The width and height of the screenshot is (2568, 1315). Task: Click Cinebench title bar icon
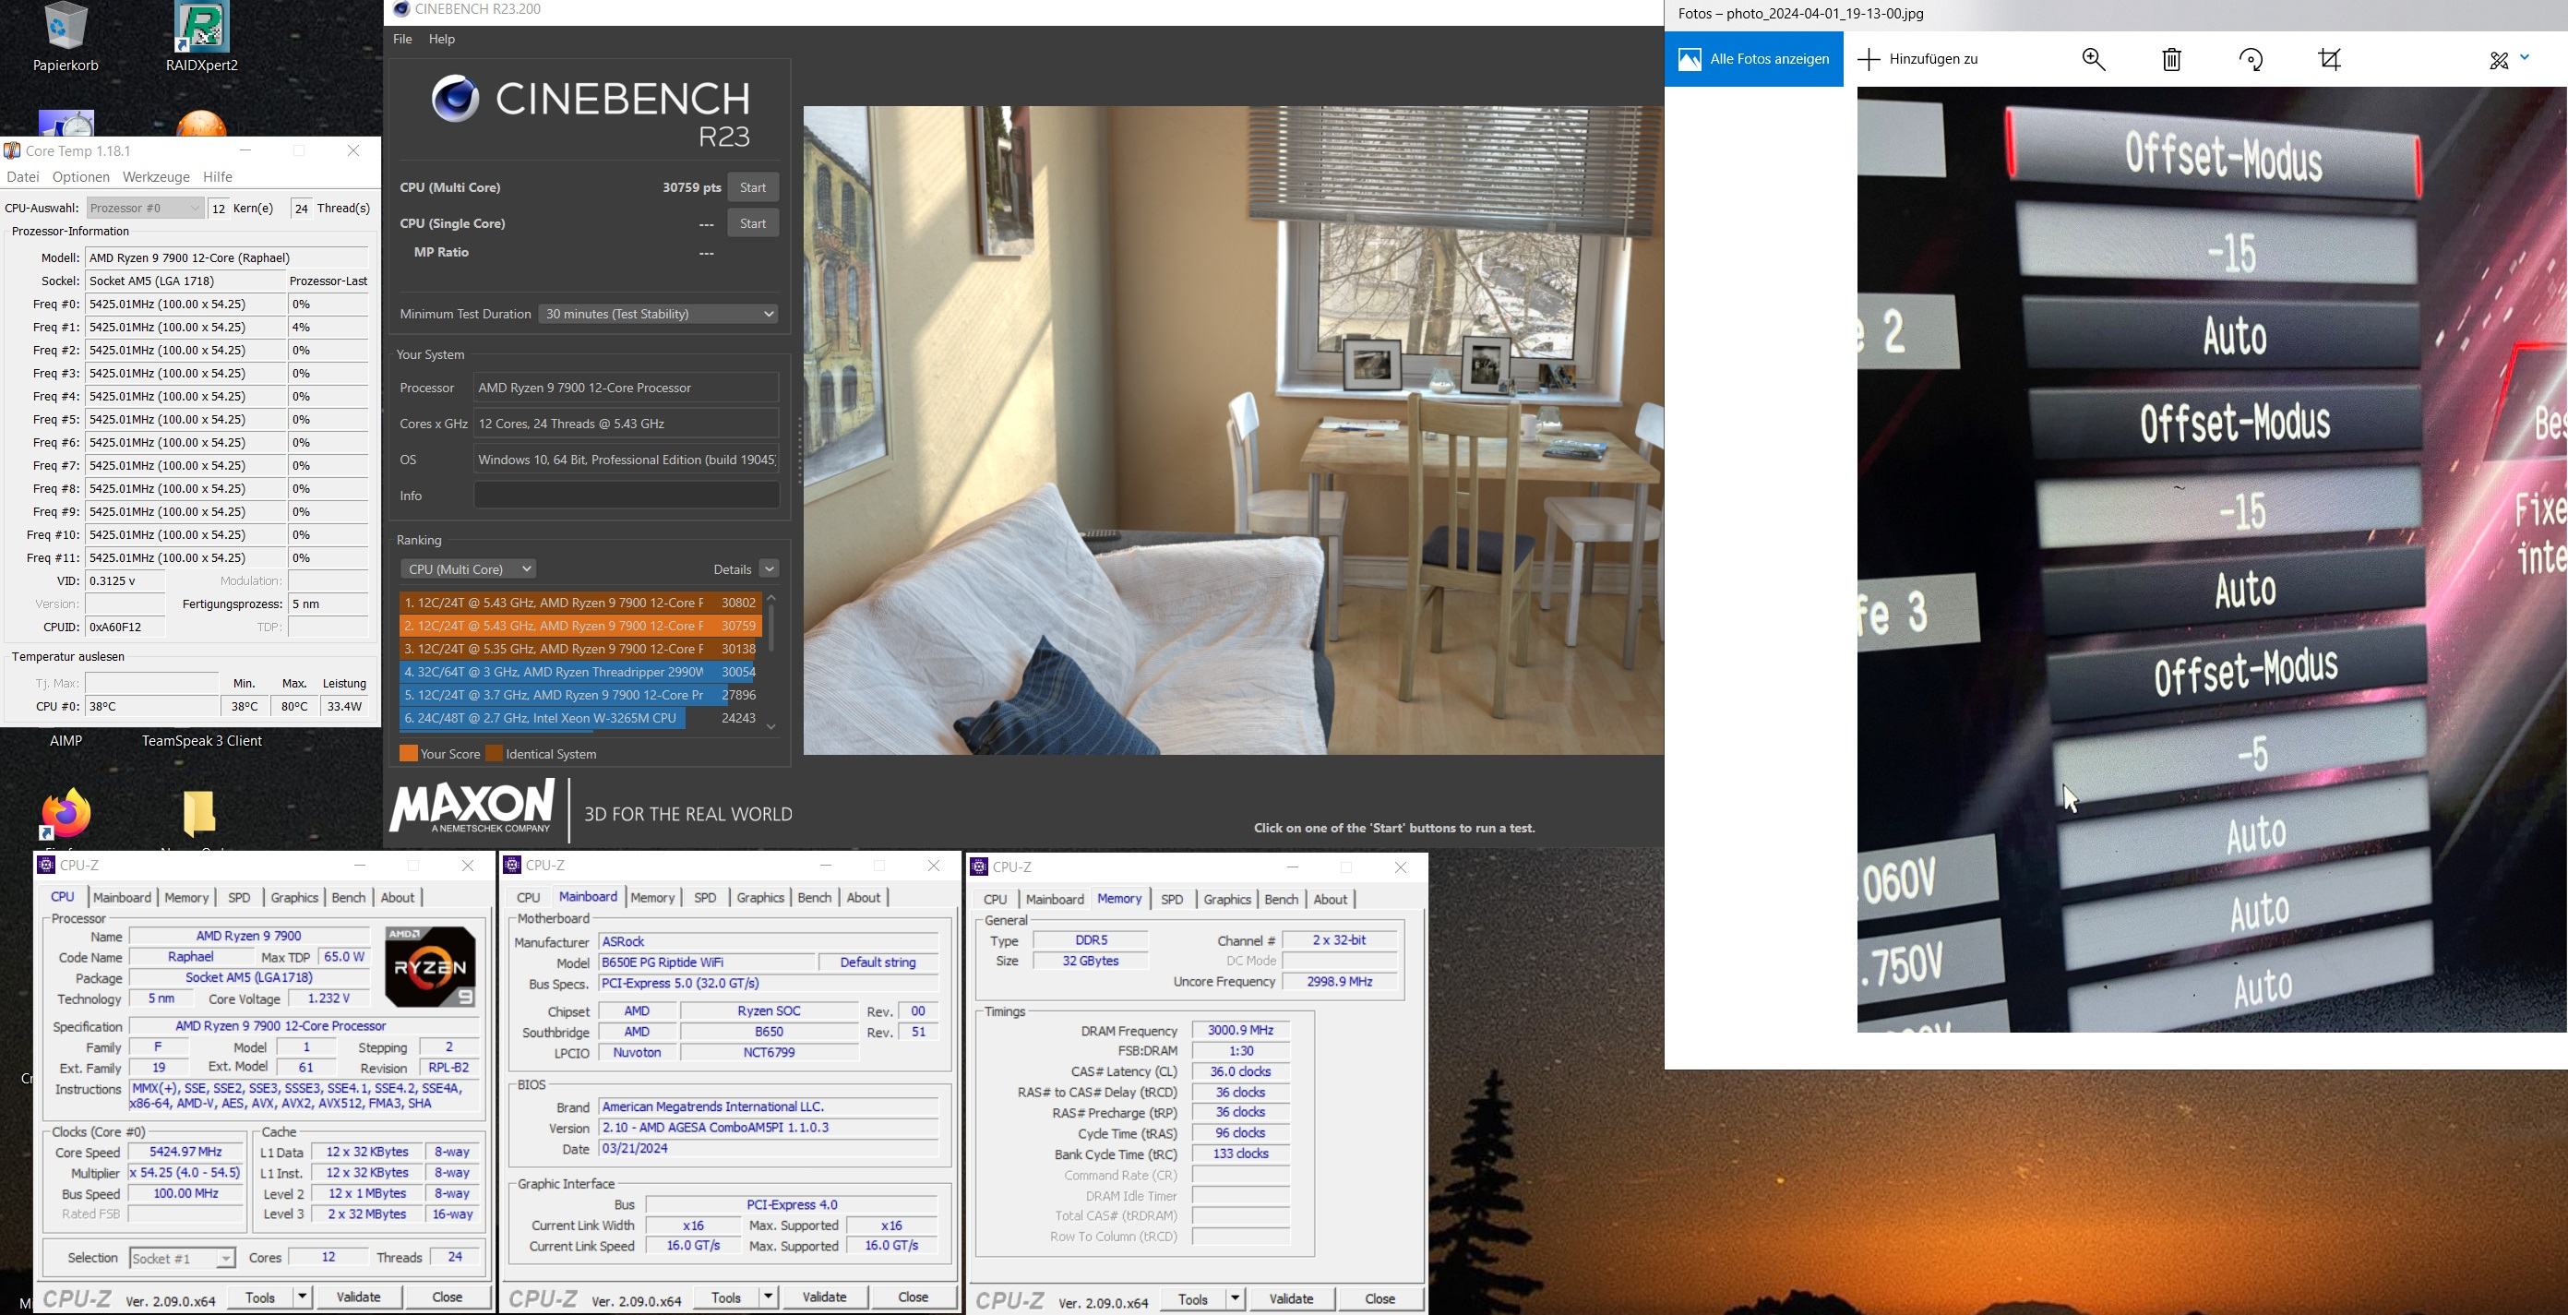click(x=400, y=9)
